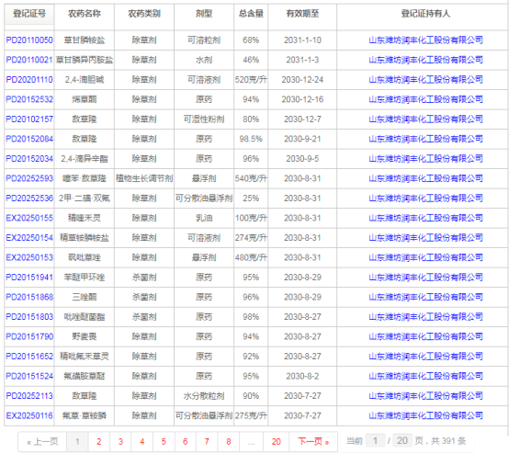Click holder company link in PD20201110 row
The height and width of the screenshot is (454, 509).
(425, 80)
